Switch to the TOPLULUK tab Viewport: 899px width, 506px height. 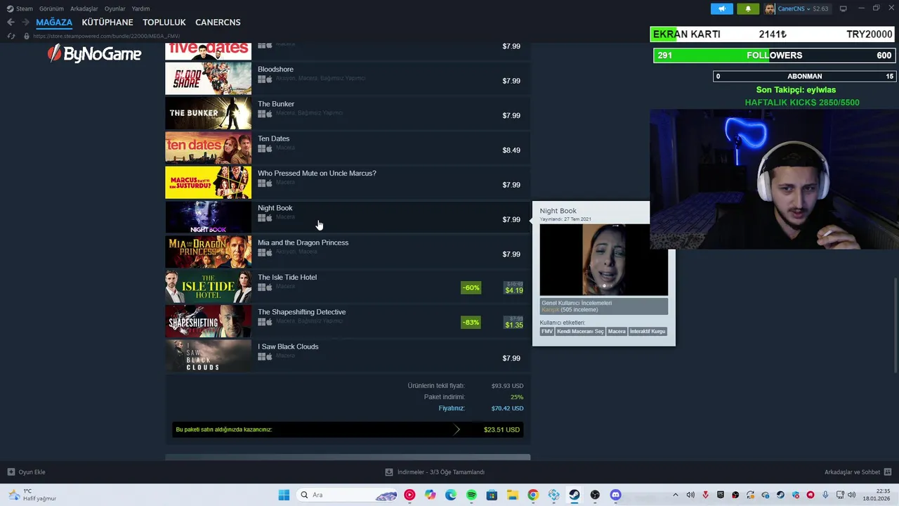coord(164,22)
